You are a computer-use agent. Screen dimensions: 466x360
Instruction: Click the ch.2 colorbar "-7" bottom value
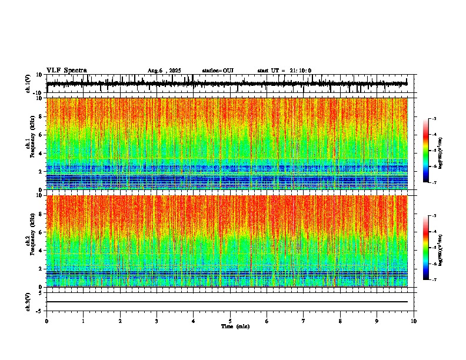434,280
